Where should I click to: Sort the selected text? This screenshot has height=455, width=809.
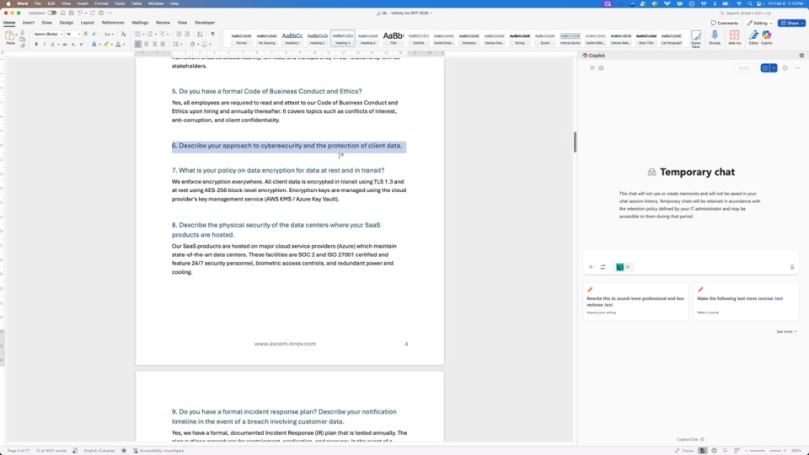200,34
